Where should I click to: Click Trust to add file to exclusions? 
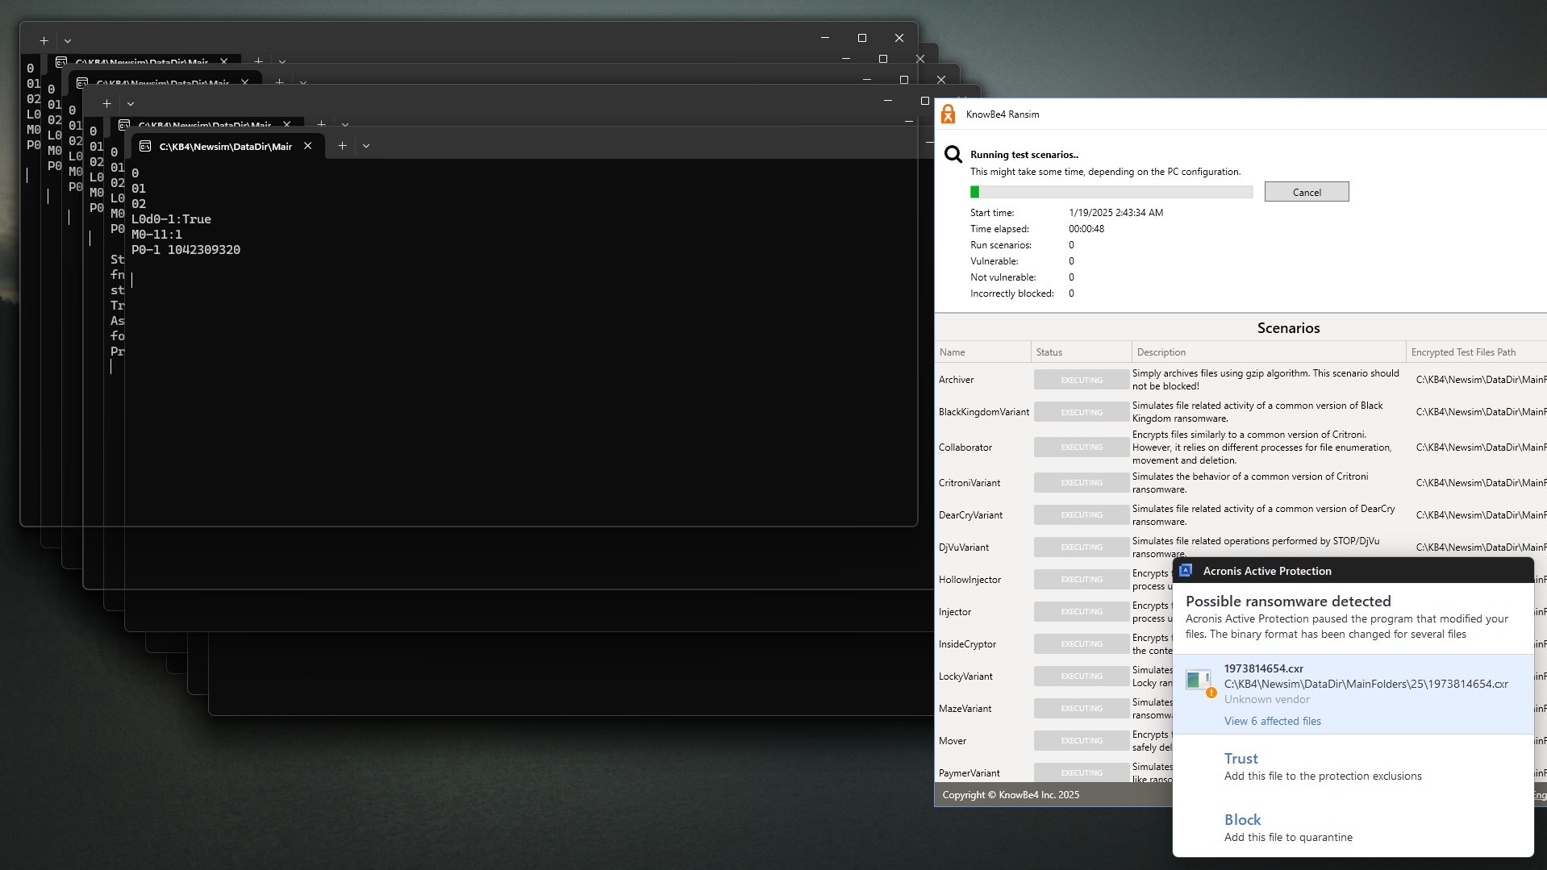pyautogui.click(x=1241, y=759)
